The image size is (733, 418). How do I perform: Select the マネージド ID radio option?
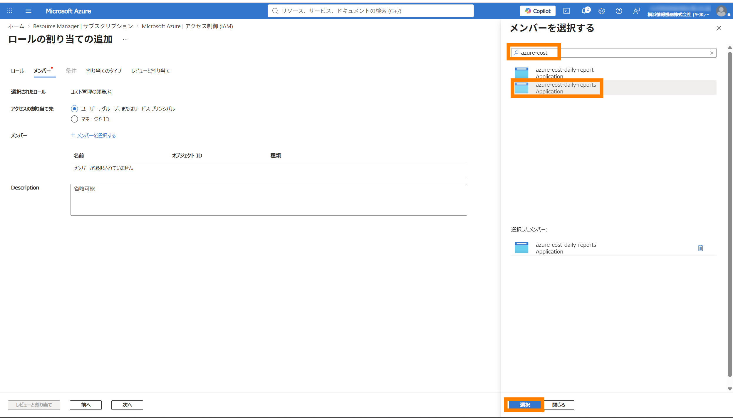pyautogui.click(x=75, y=119)
